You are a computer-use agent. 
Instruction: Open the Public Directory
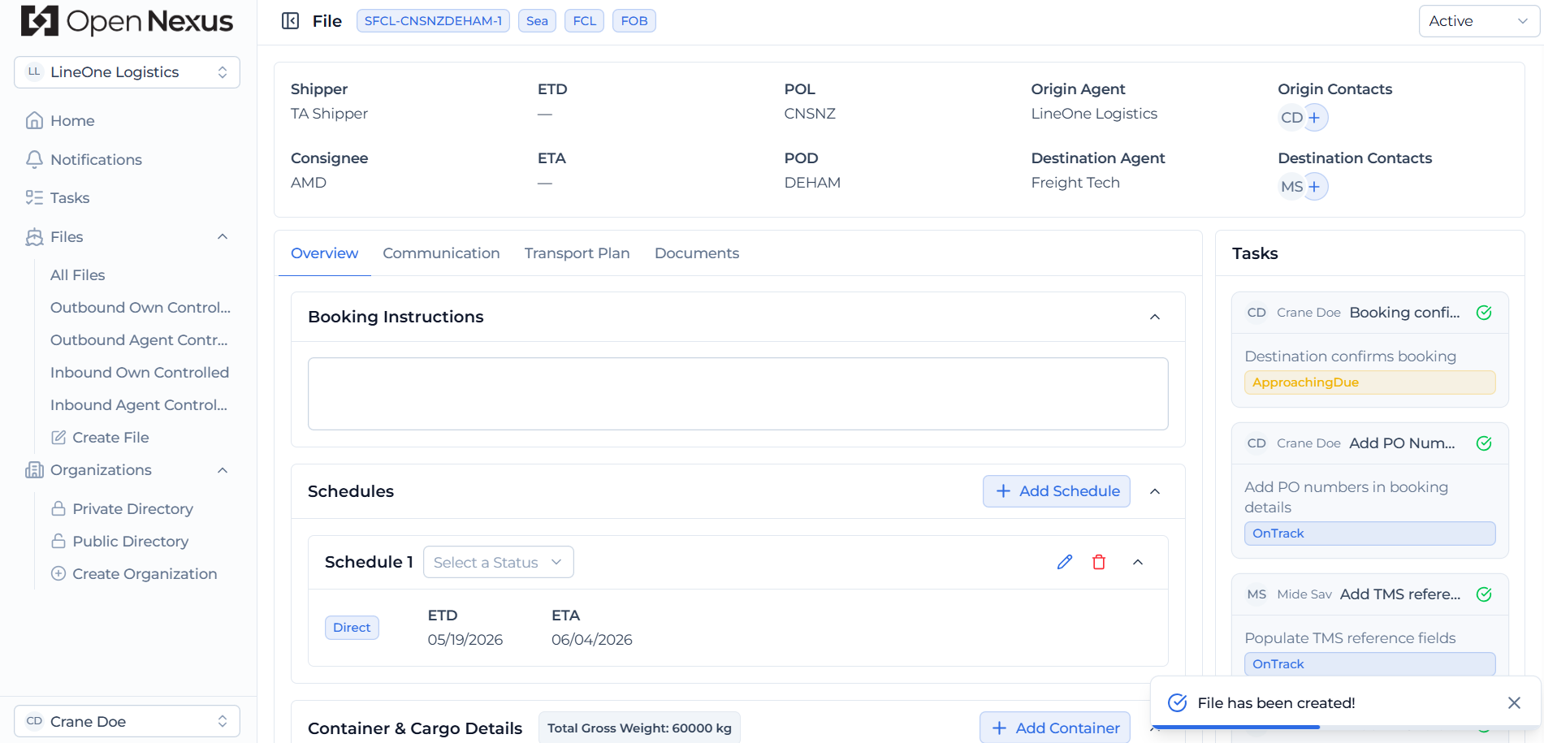tap(120, 542)
